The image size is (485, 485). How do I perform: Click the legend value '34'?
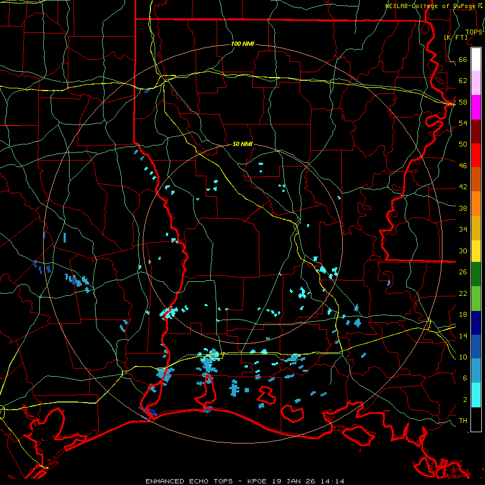[463, 230]
